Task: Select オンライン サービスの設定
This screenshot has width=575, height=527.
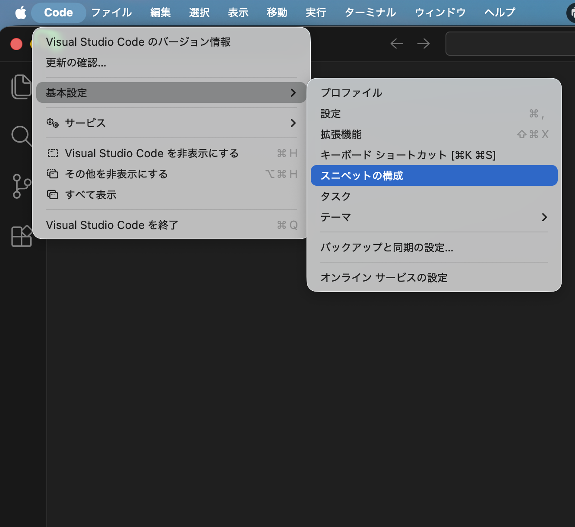Action: pos(384,278)
